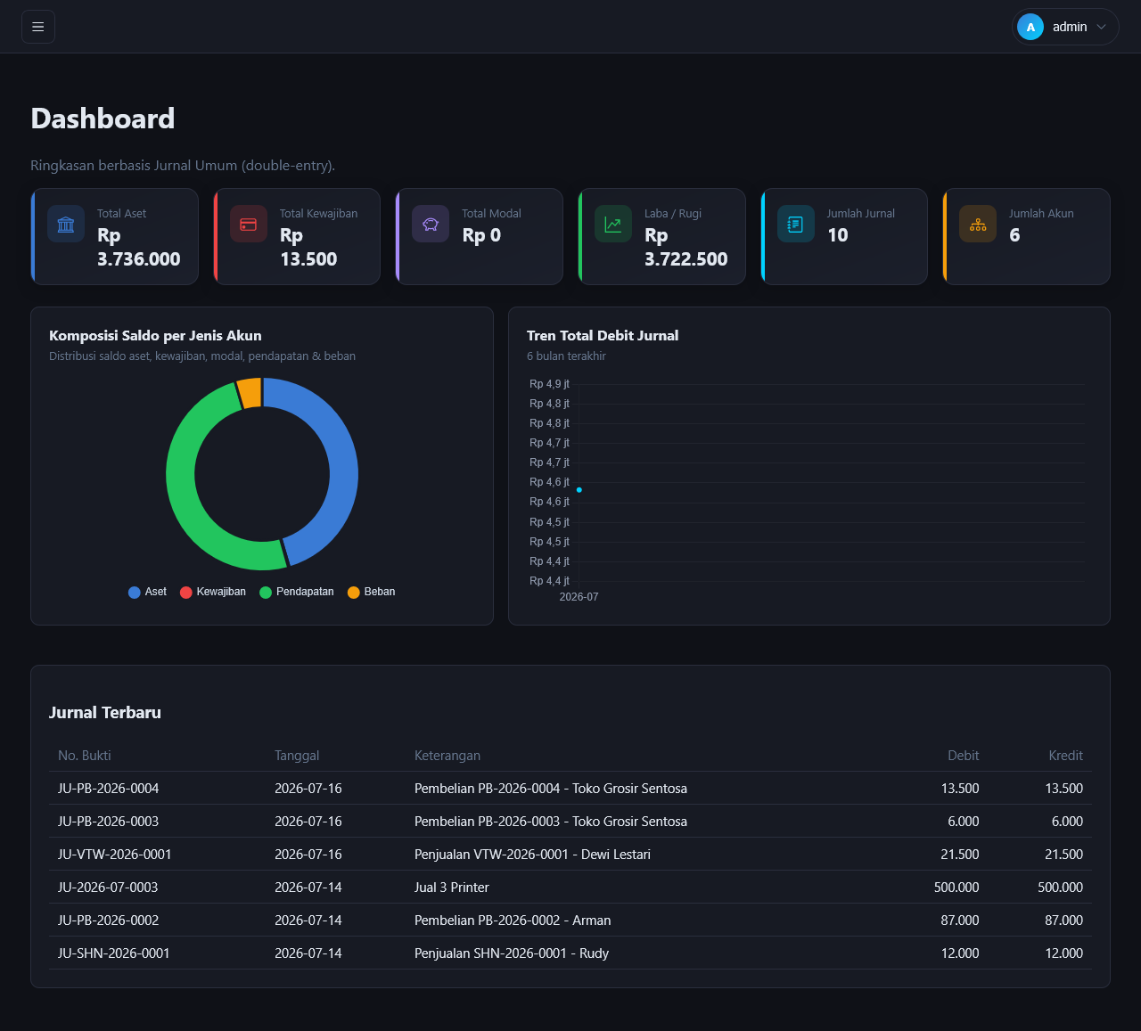Click description Pembelian PB-2026-0002 - Arman
Screen dimensions: 1141x1031
[513, 921]
